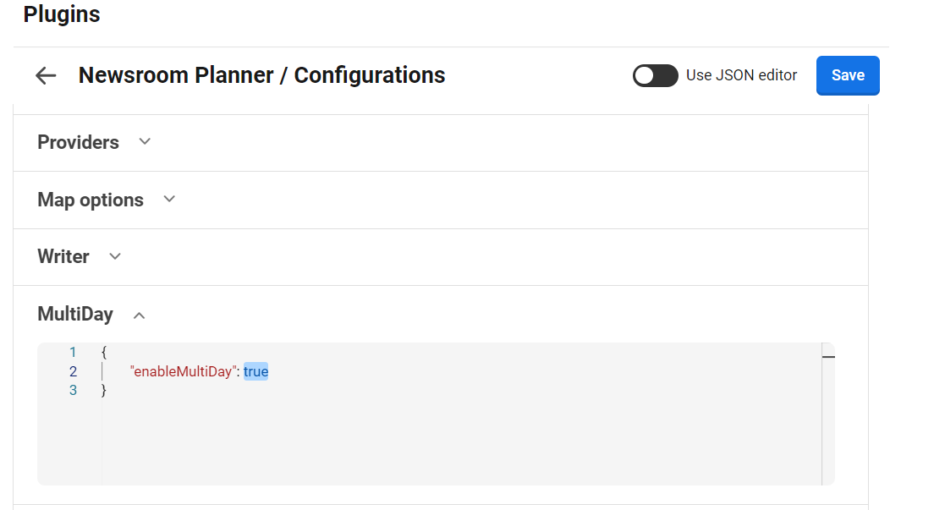Click line number 2 in the code editor

click(x=73, y=370)
